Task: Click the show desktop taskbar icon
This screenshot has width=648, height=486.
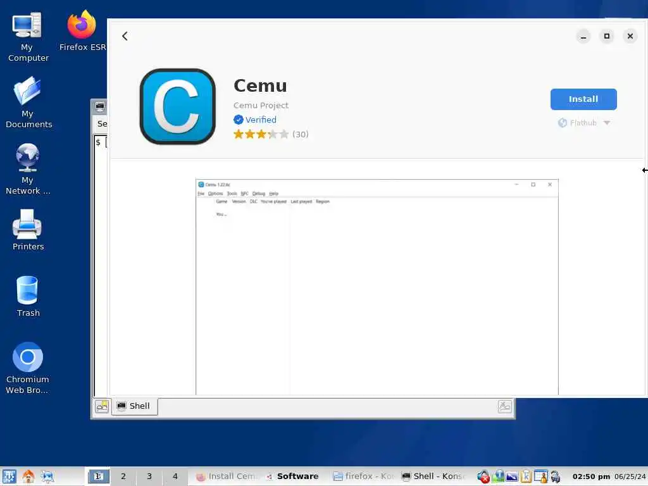Action: click(47, 477)
